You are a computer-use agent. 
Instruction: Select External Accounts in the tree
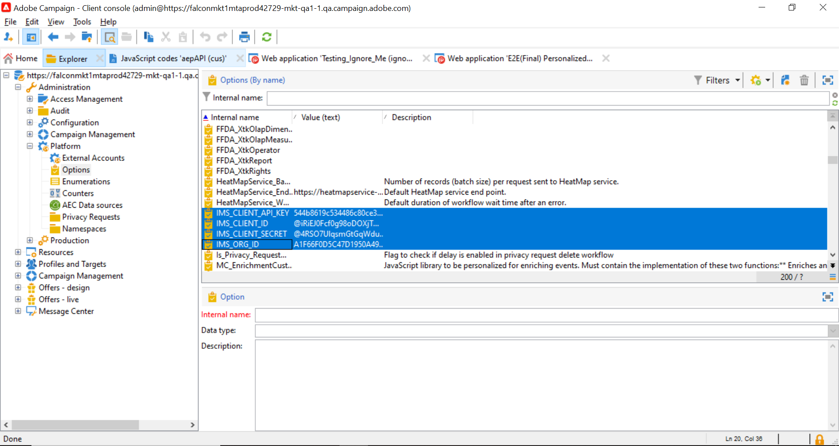click(93, 158)
